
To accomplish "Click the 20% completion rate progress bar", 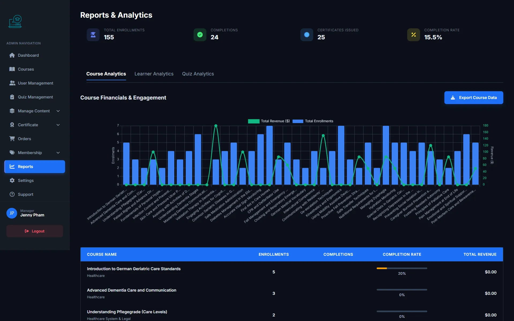I will point(402,268).
